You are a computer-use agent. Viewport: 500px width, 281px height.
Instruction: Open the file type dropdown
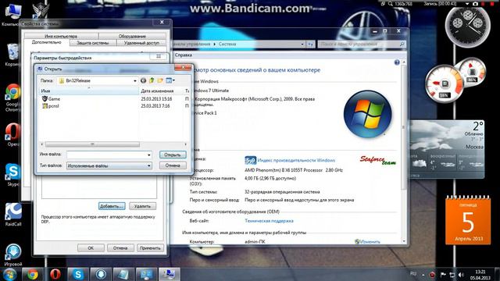point(149,165)
